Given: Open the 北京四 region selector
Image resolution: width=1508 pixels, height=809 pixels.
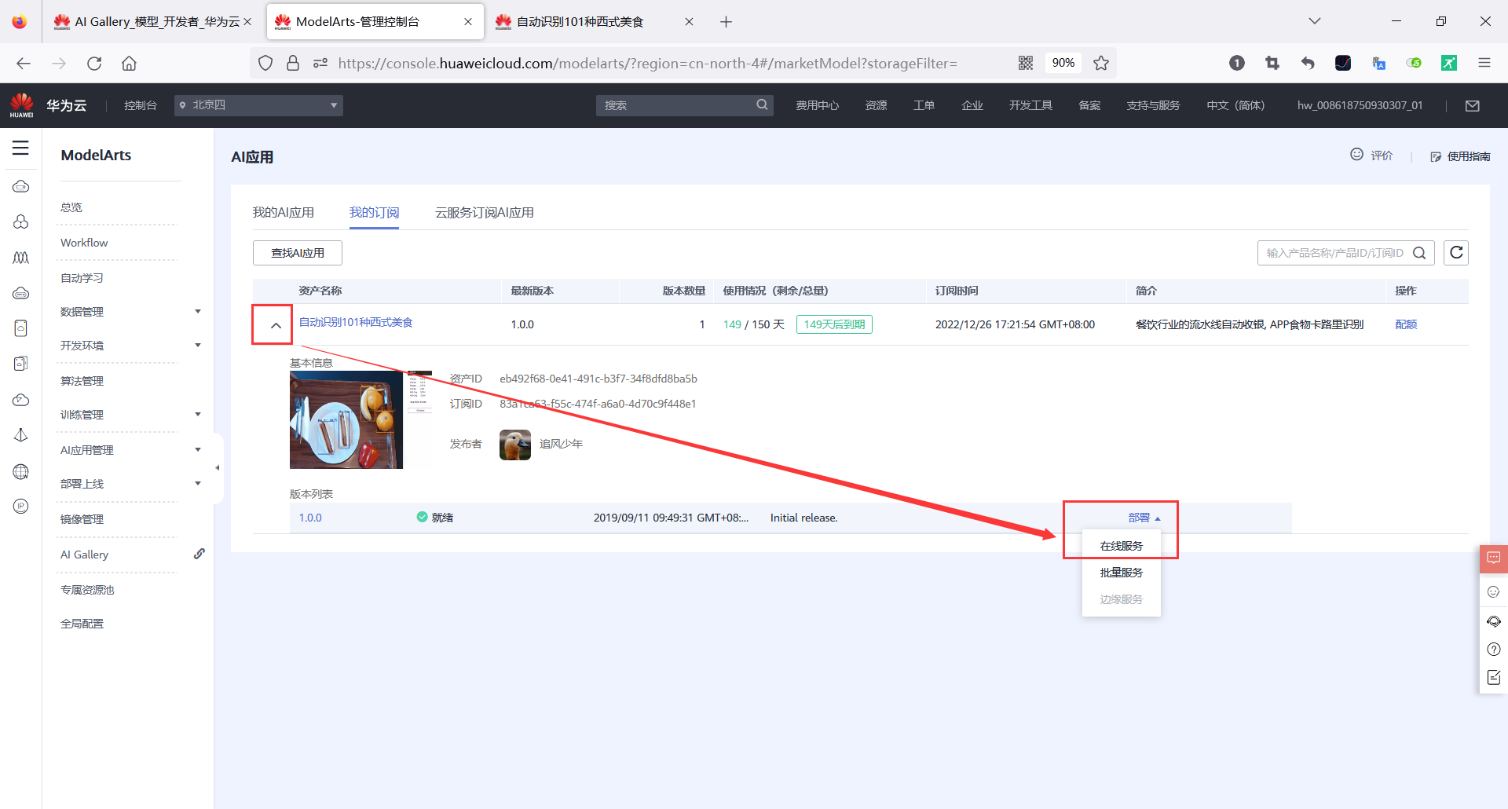Looking at the screenshot, I should pyautogui.click(x=258, y=105).
